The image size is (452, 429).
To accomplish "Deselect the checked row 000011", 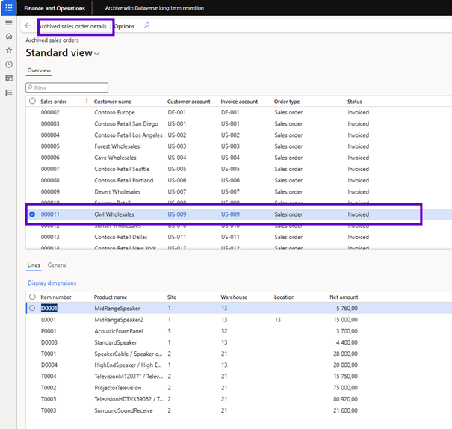I will (32, 214).
